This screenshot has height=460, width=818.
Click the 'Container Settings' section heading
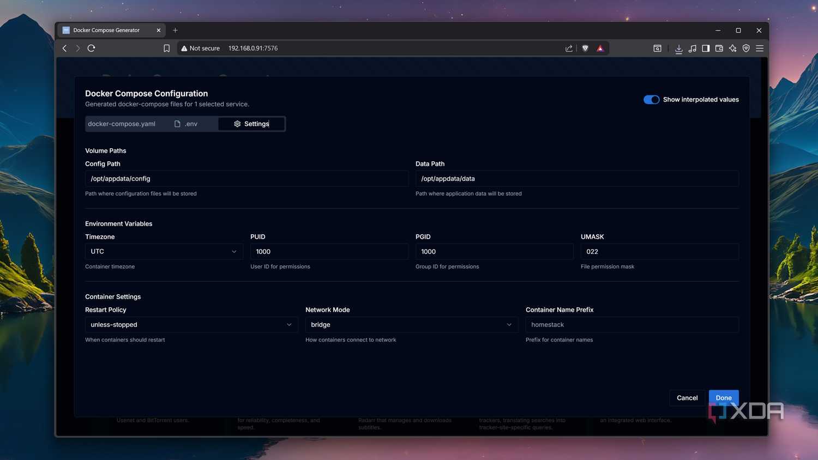click(113, 296)
